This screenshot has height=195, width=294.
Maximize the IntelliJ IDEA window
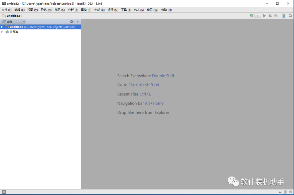(277, 4)
